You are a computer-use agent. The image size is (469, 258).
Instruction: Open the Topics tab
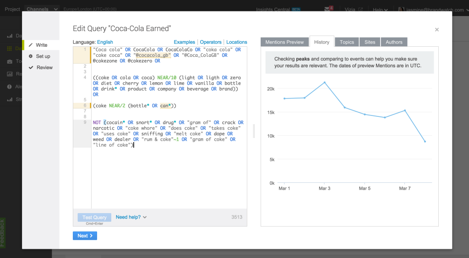tap(347, 42)
